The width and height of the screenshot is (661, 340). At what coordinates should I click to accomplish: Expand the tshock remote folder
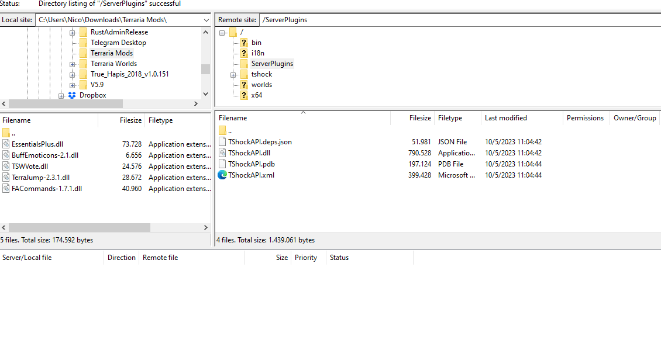[233, 75]
